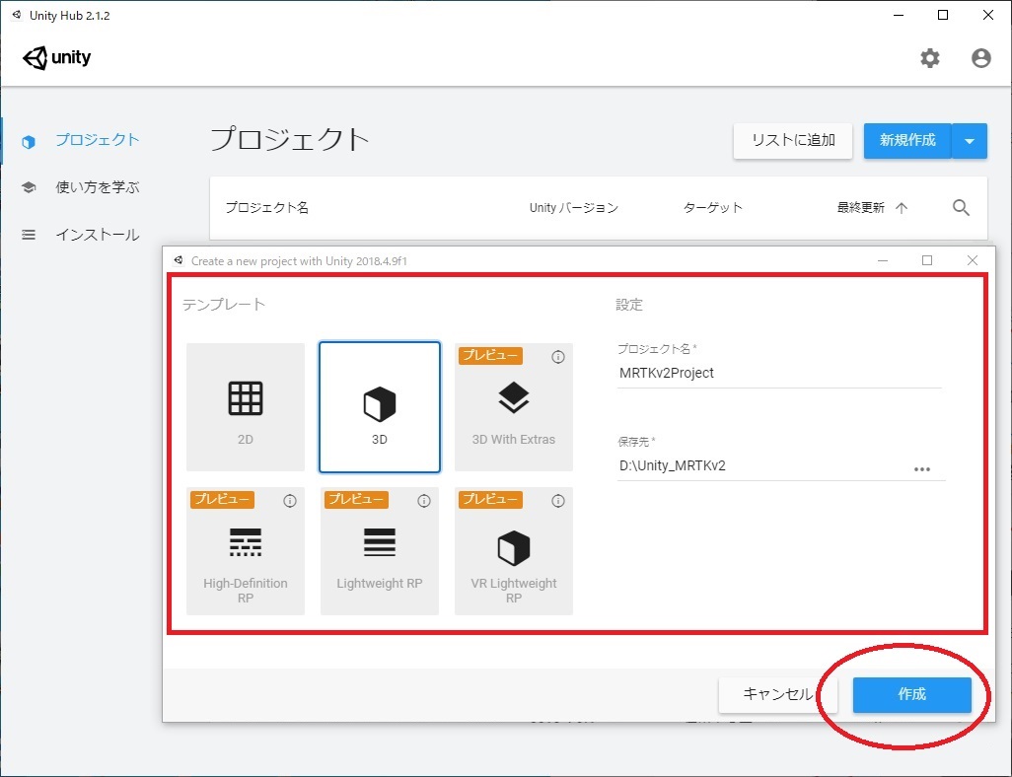Click the project name field MRTKv2Project

[779, 373]
